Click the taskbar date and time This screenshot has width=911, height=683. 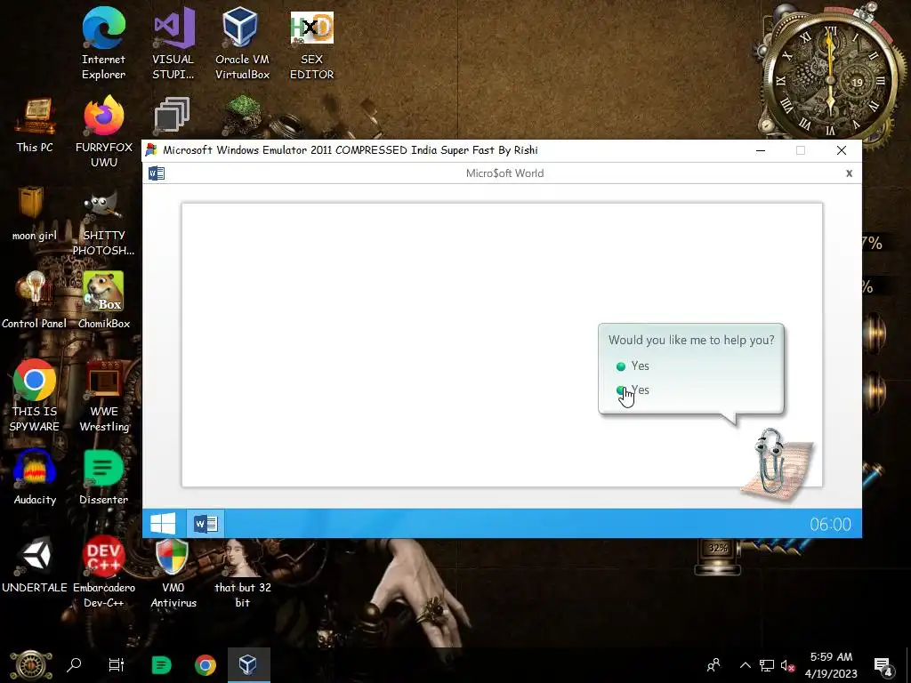coord(831,665)
